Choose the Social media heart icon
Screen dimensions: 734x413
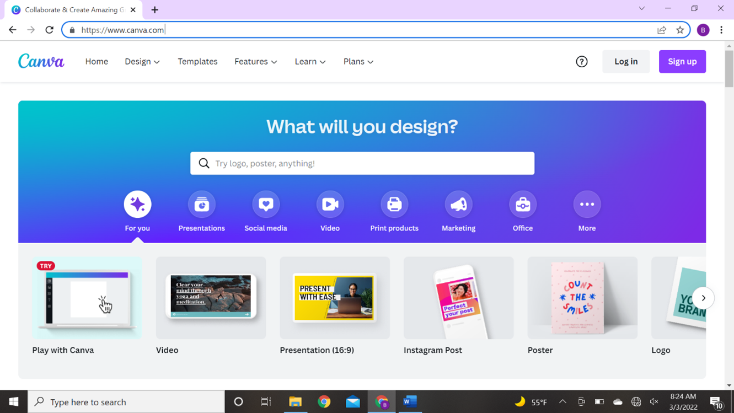266,205
